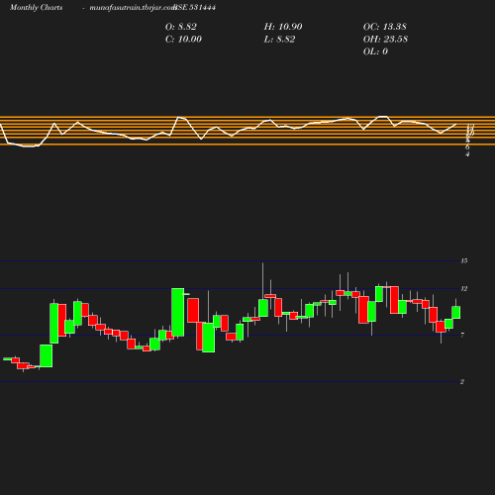Select the "C: 10.00" close value
The height and width of the screenshot is (495, 495).
tap(183, 40)
